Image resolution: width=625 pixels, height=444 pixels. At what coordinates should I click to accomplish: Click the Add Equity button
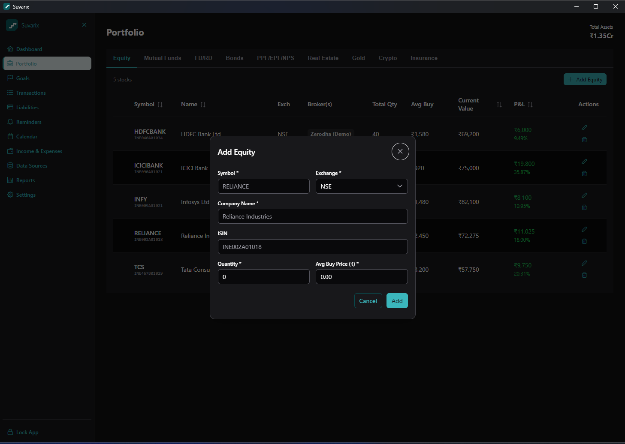click(585, 79)
